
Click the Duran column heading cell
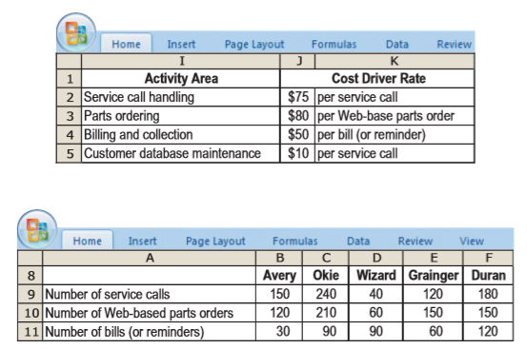488,276
